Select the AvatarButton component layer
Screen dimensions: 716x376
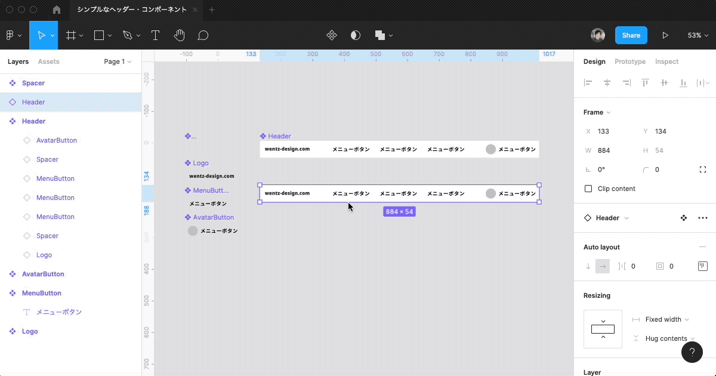pos(43,274)
